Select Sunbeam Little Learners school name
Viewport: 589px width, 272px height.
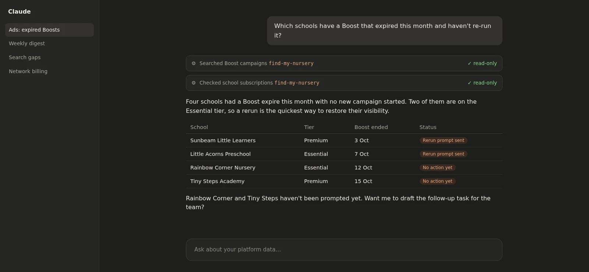pos(223,140)
